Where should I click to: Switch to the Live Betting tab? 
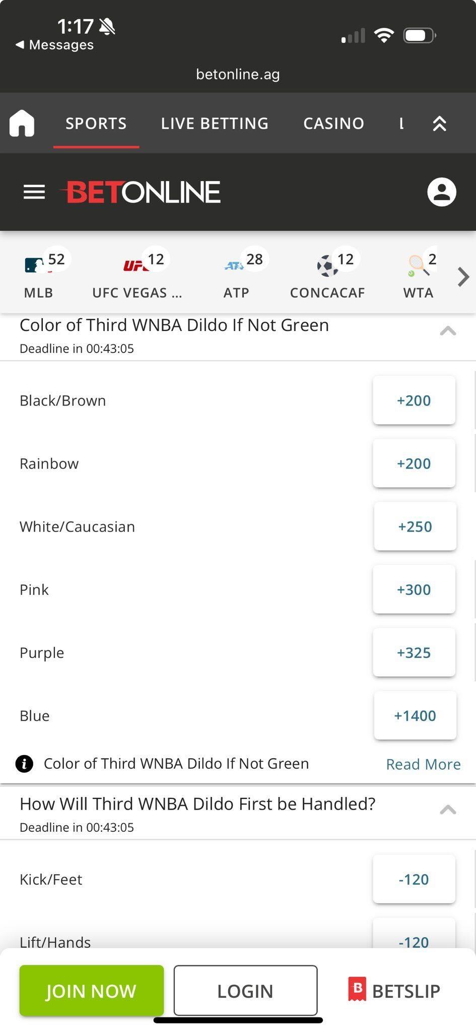tap(215, 124)
